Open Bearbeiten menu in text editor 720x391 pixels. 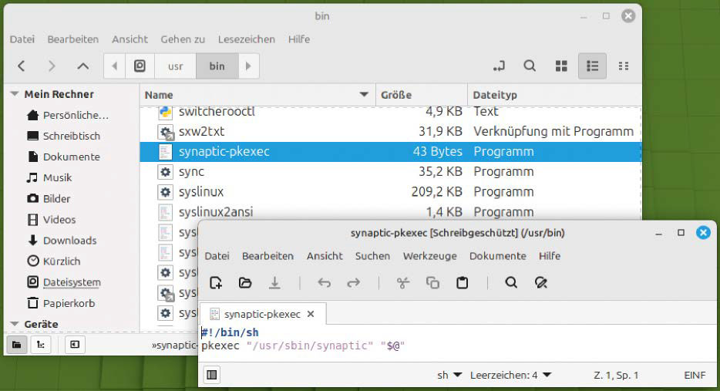(267, 256)
